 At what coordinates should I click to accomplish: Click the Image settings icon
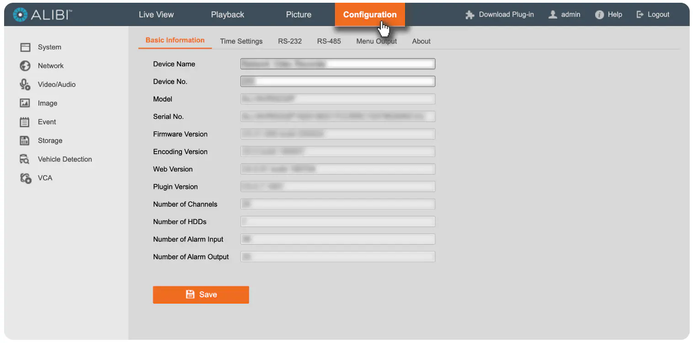[25, 103]
